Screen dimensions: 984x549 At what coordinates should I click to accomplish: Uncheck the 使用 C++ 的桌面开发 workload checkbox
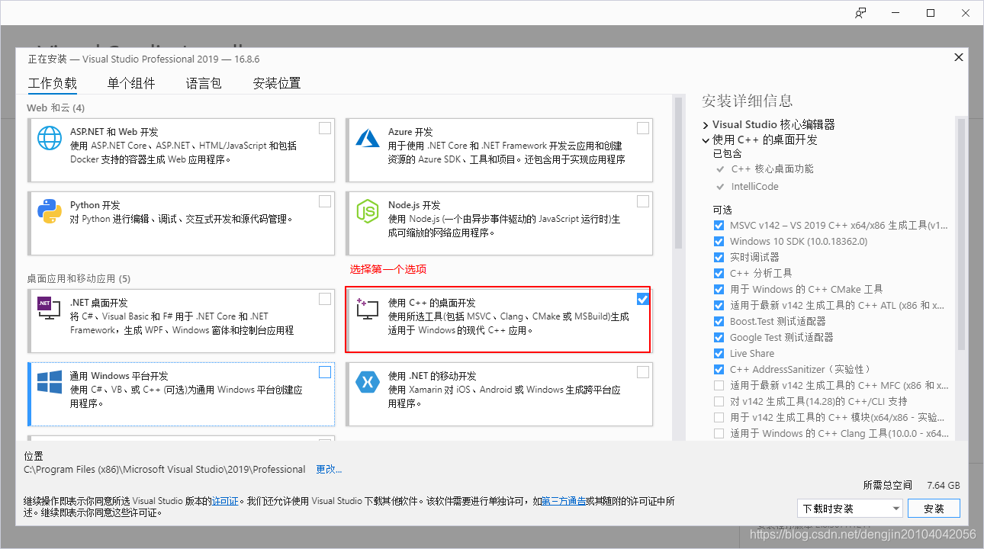(x=643, y=298)
